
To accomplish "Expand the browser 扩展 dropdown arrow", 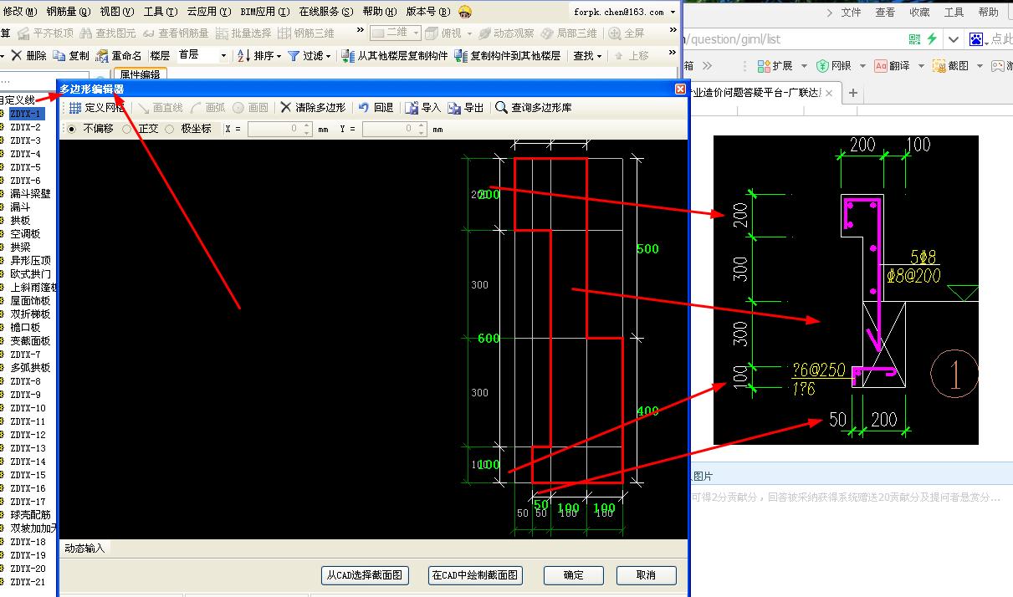I will (x=804, y=66).
